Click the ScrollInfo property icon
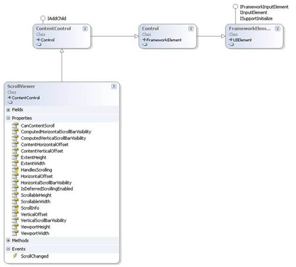The height and width of the screenshot is (267, 296). pos(15,208)
